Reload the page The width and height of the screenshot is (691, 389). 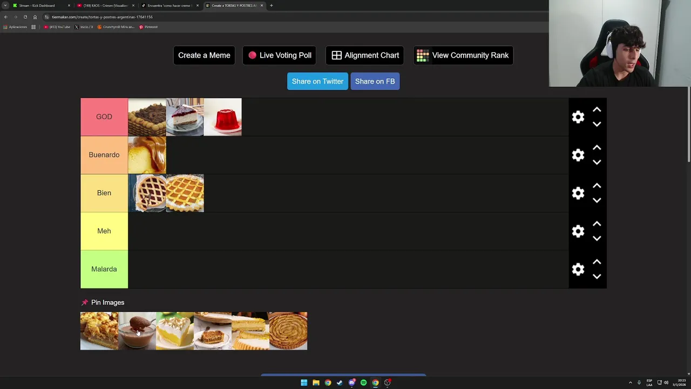pyautogui.click(x=25, y=17)
